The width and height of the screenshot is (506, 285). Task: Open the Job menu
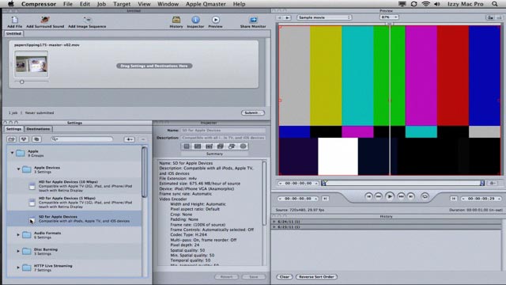pos(101,4)
